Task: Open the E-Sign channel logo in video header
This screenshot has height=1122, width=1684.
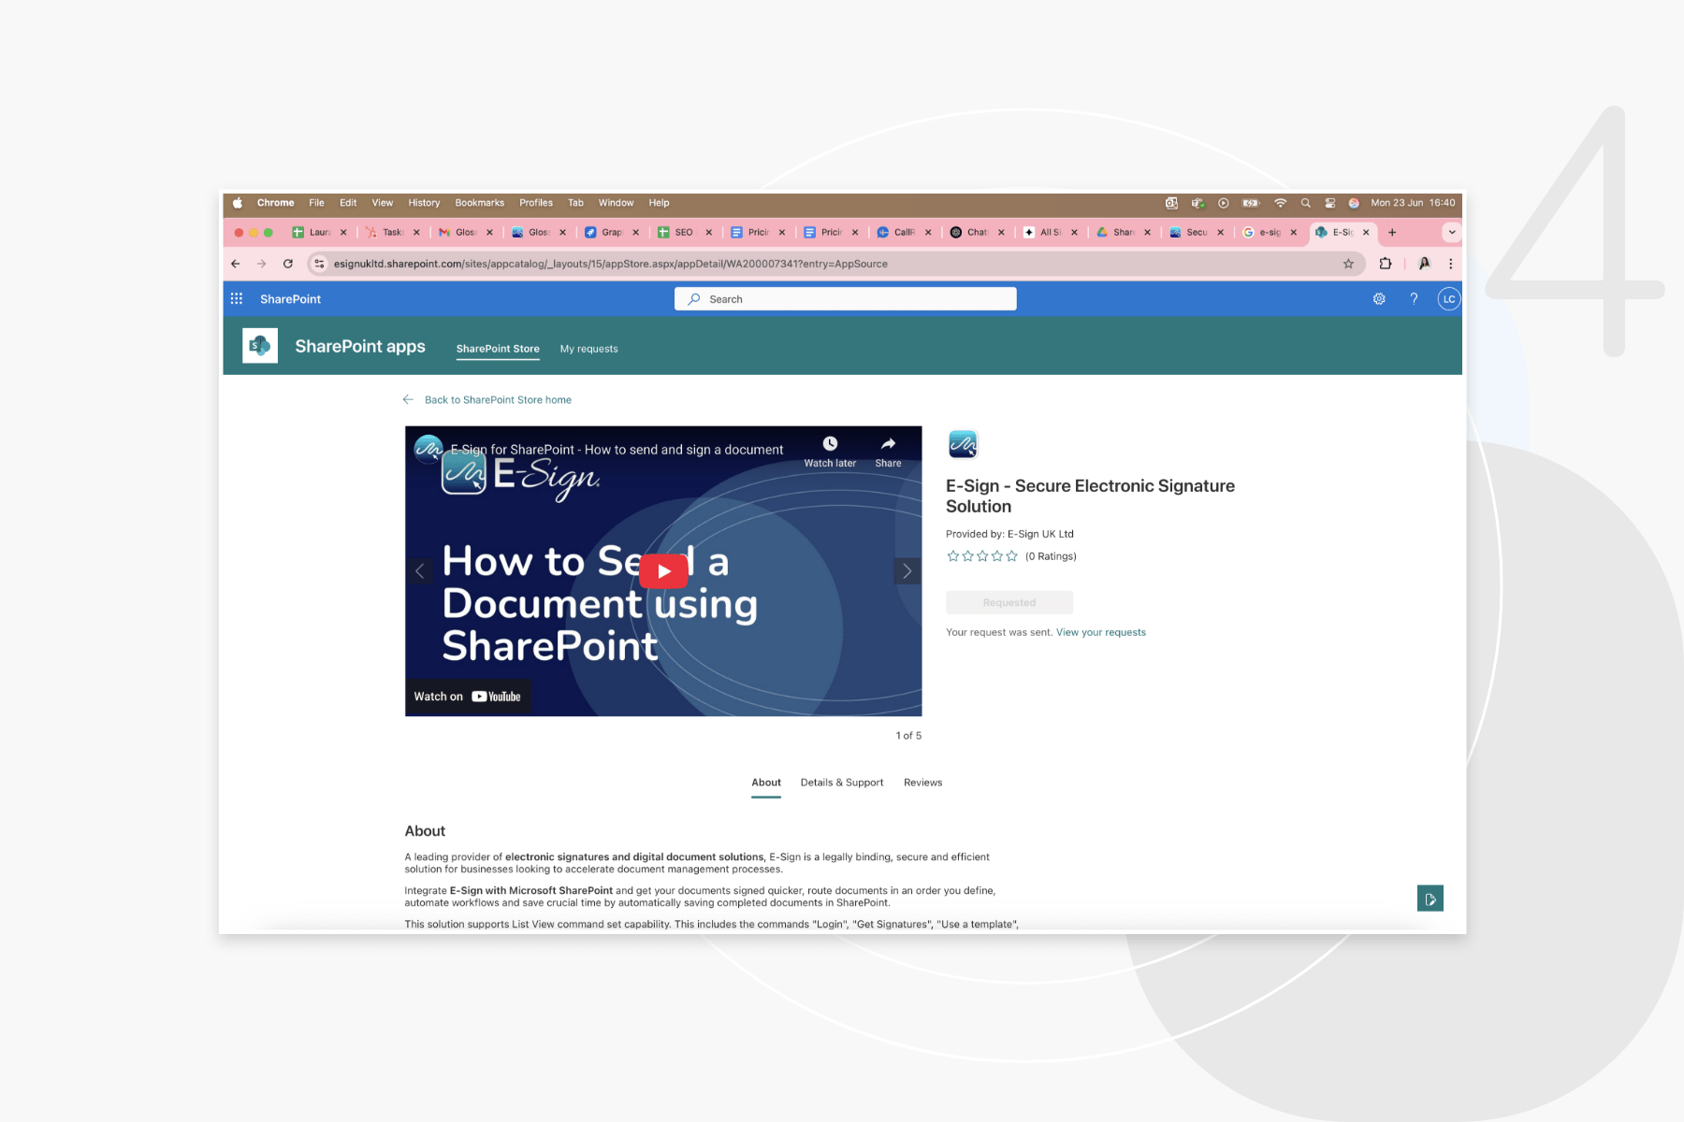Action: click(x=428, y=449)
